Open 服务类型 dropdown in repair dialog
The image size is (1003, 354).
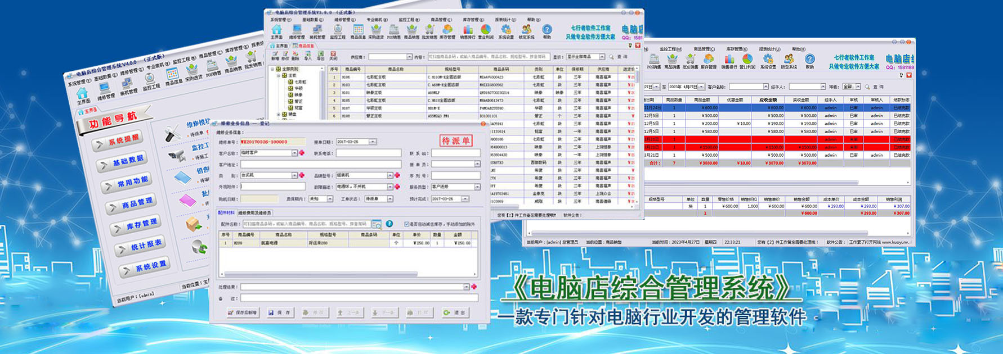(x=477, y=187)
